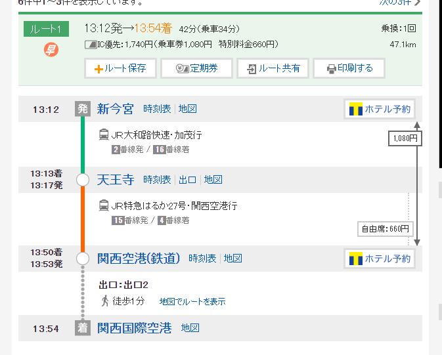Select the ルート1 green label
Viewport: 442px width, 355px height.
point(46,30)
